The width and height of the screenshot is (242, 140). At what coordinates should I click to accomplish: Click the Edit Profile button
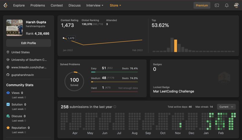[x=28, y=43]
